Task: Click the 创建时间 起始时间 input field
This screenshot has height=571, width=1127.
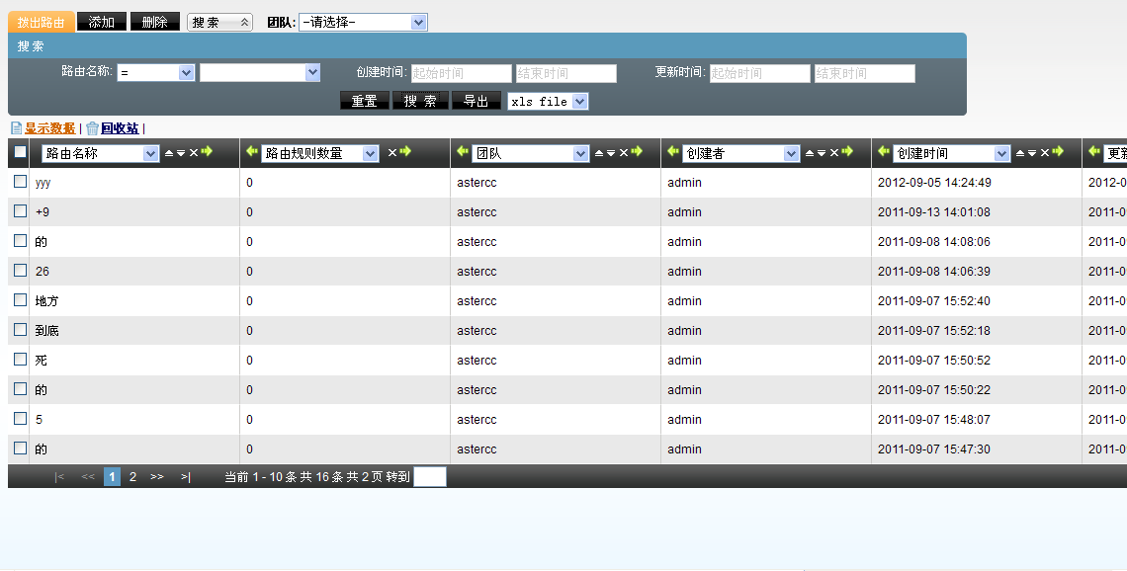Action: click(x=462, y=73)
